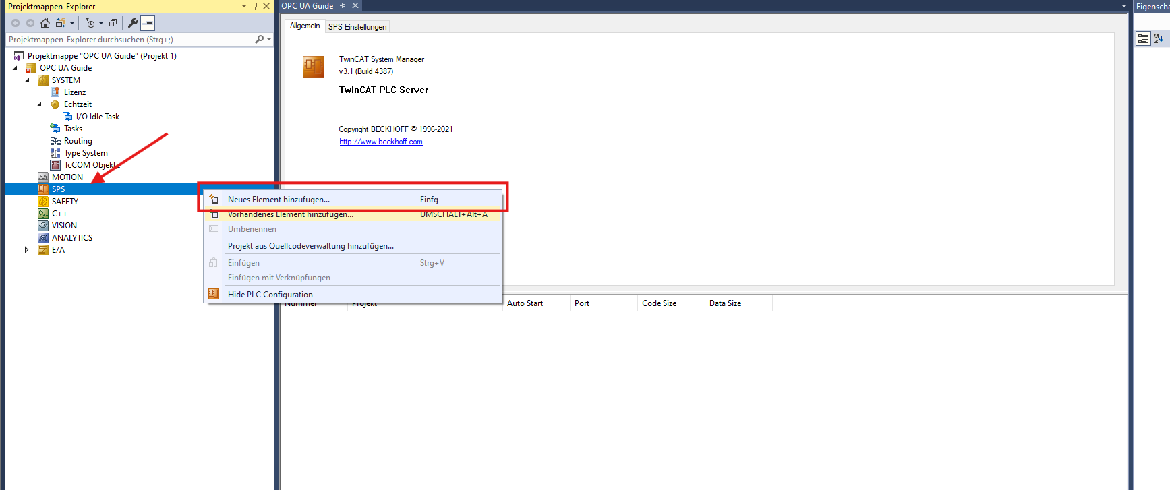Click the Lizenz node icon
Screen dimensions: 1170x490
[x=55, y=92]
